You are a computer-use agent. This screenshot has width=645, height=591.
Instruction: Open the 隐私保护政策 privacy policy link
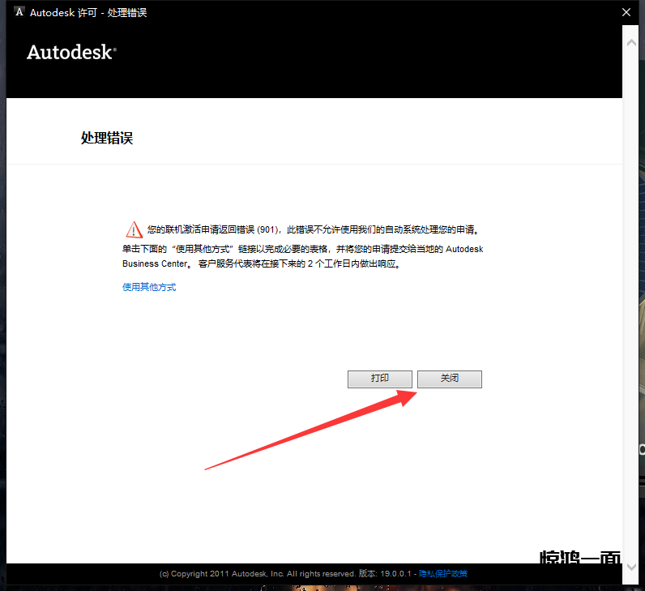[443, 574]
